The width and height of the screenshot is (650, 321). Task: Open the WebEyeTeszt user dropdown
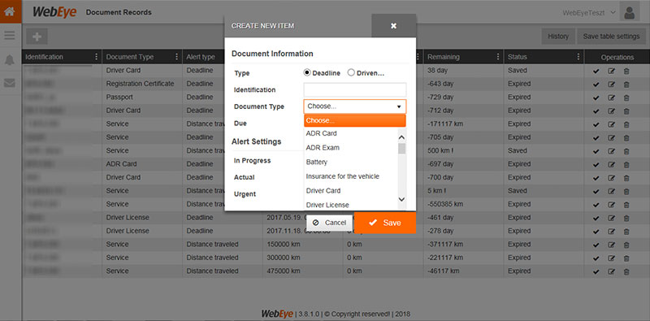588,12
